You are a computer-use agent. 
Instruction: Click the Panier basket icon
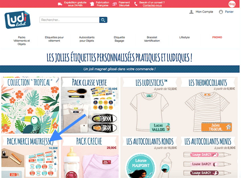click(x=221, y=12)
